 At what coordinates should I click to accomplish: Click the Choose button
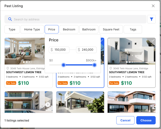click(x=146, y=120)
